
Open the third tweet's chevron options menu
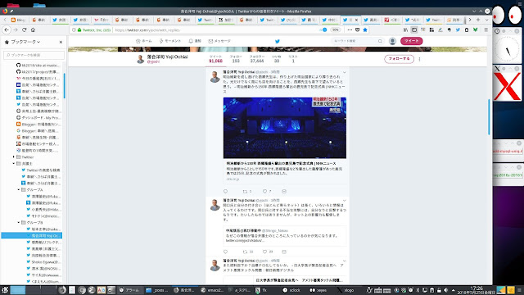[344, 261]
